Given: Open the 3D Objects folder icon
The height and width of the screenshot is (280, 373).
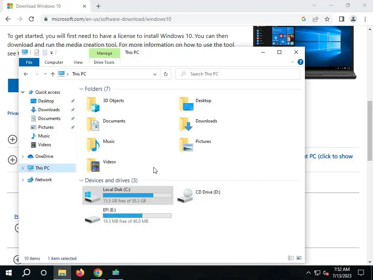Looking at the screenshot, I should tap(93, 104).
